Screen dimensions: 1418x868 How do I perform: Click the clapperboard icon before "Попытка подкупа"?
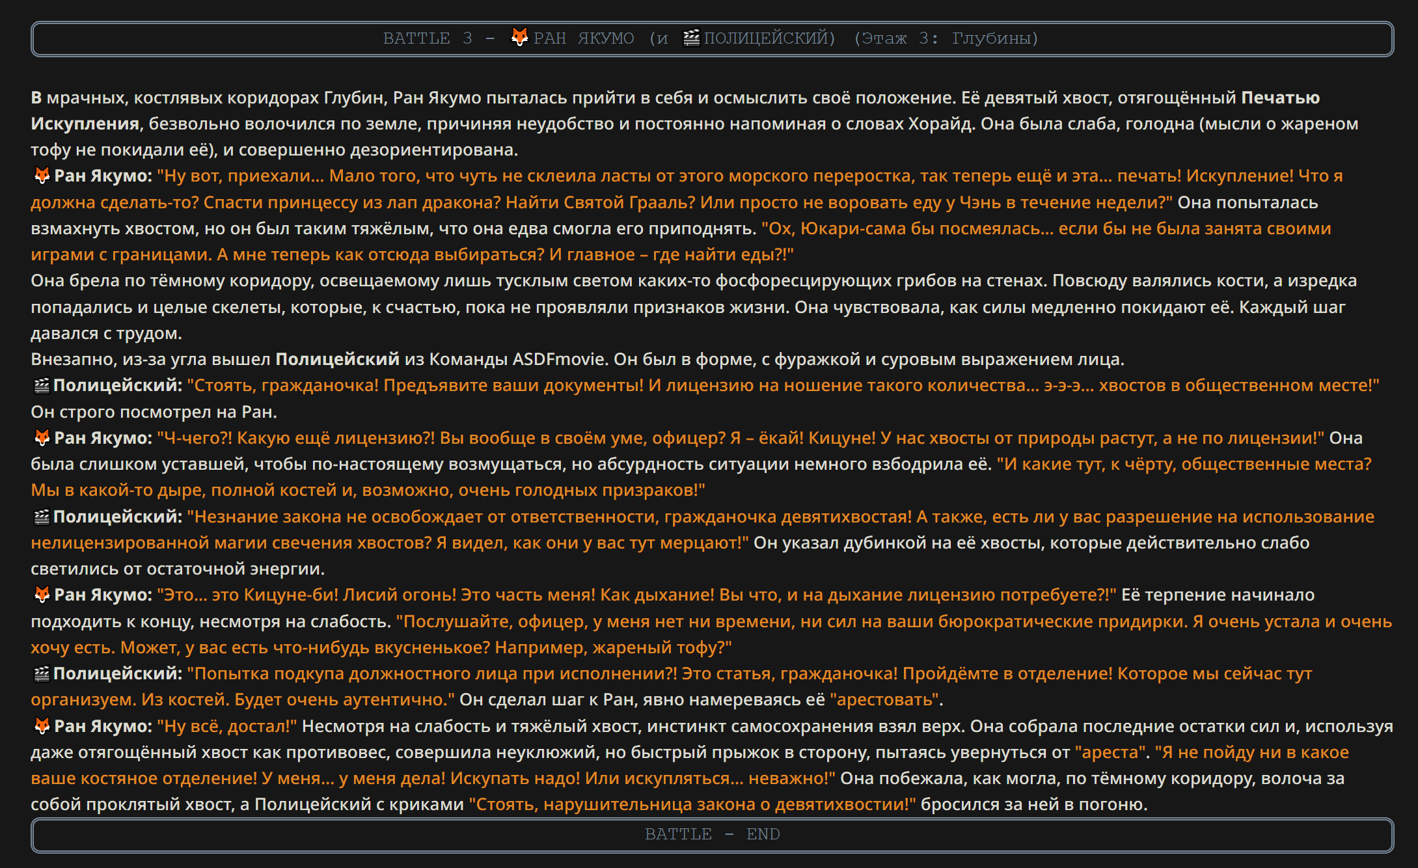42,673
